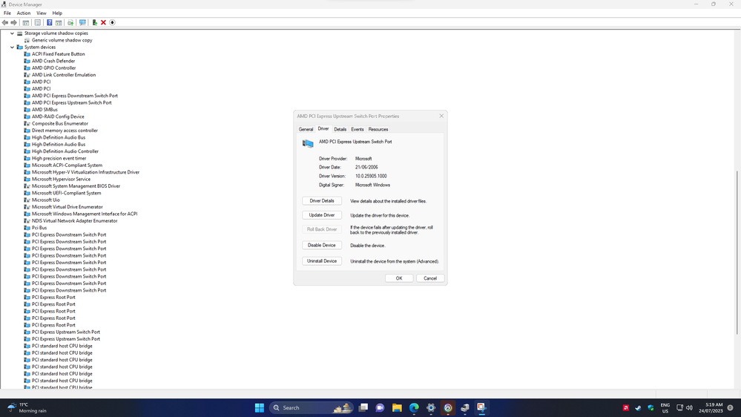741x417 pixels.
Task: Select ACPI Fixed Feature Button
Action: [x=58, y=54]
